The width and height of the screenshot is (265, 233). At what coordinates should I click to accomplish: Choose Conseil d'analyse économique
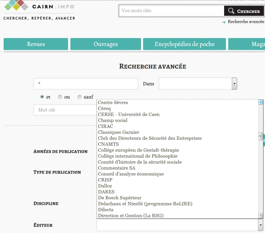point(178,174)
